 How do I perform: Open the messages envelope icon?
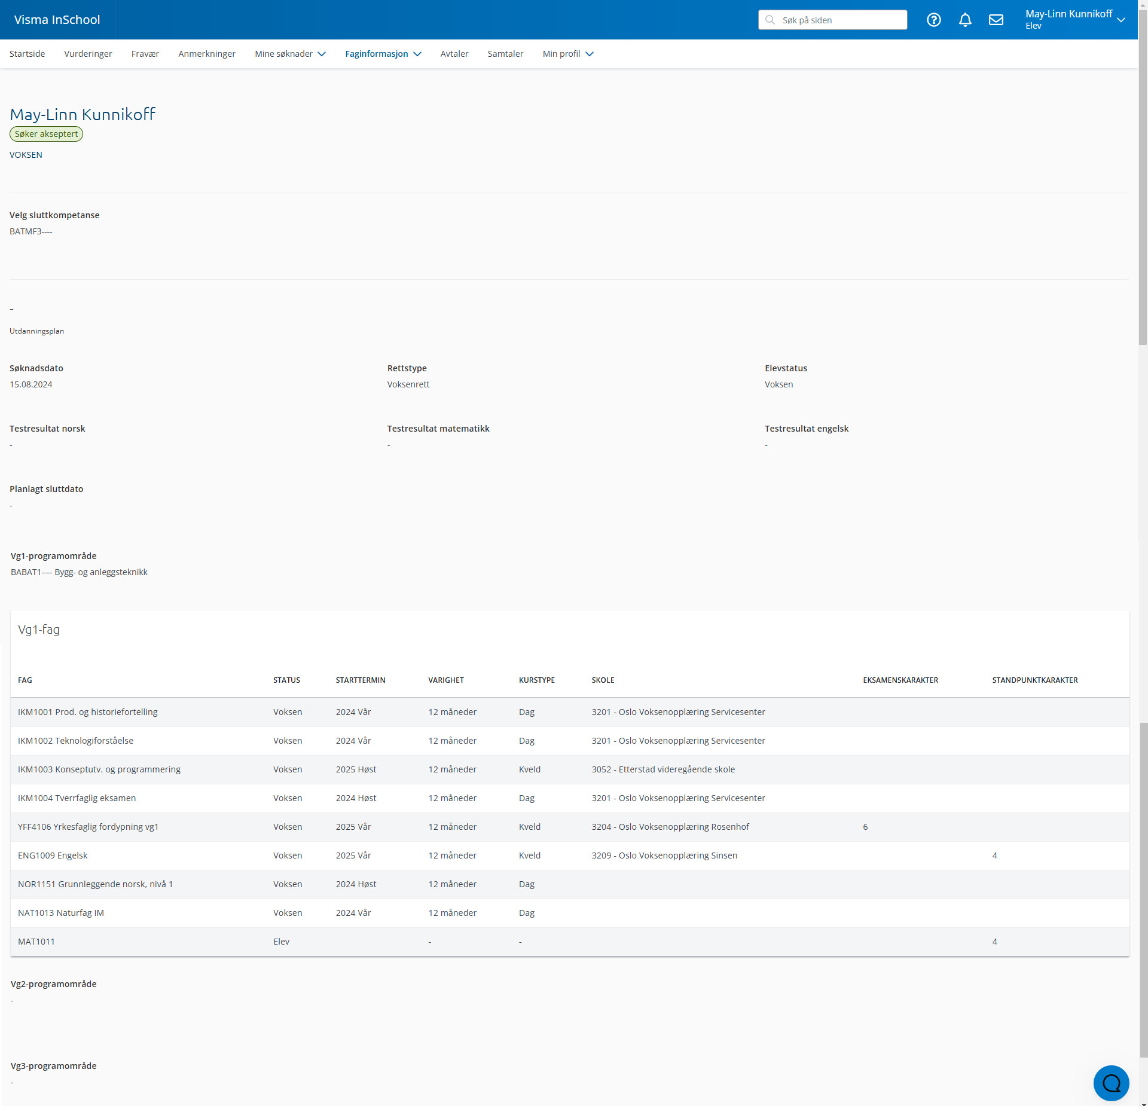click(996, 20)
